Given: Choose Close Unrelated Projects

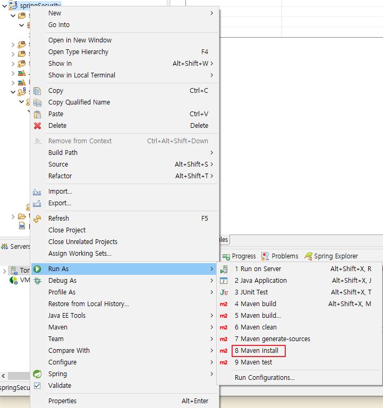Looking at the screenshot, I should coord(82,242).
